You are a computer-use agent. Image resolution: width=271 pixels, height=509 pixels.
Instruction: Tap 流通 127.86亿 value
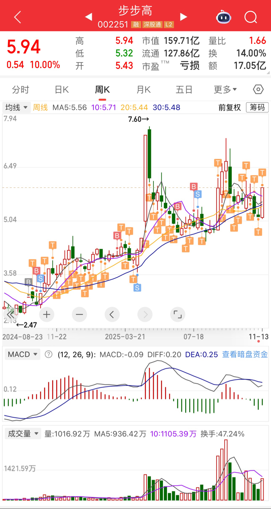tap(182, 53)
